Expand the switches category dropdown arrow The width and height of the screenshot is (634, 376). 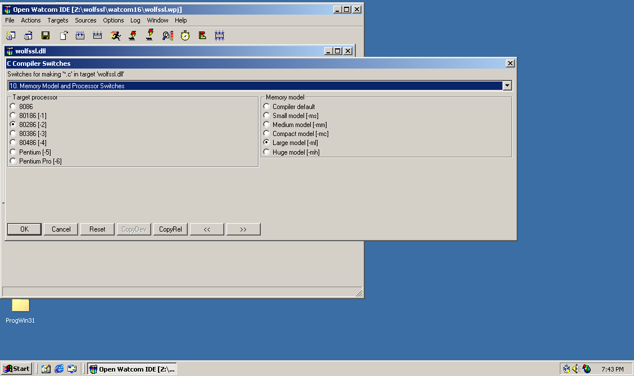point(507,86)
